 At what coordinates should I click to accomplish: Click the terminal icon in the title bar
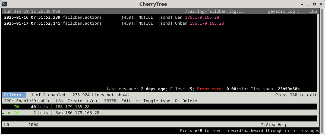tap(4, 4)
